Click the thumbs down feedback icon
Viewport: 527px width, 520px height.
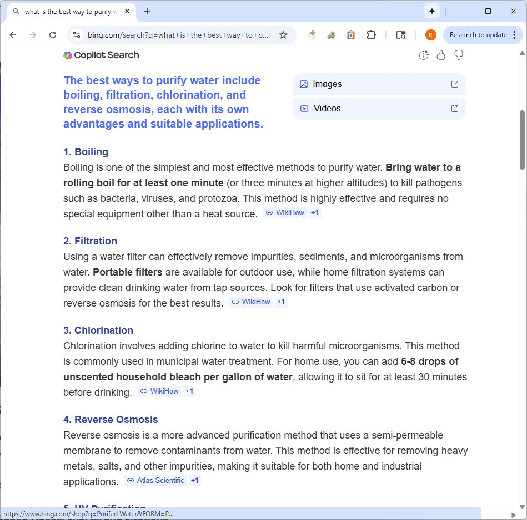[459, 55]
